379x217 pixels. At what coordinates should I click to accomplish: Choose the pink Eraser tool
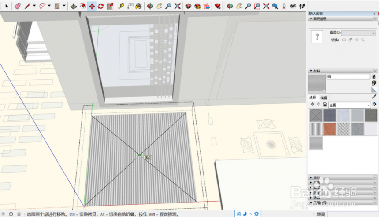click(x=18, y=6)
